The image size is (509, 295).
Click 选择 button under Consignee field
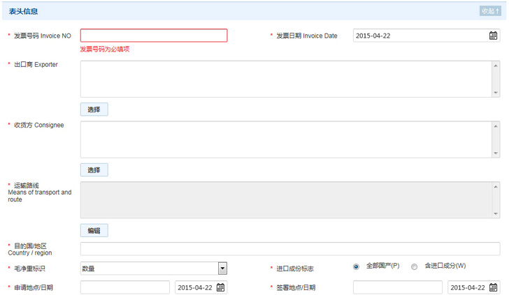pyautogui.click(x=94, y=170)
